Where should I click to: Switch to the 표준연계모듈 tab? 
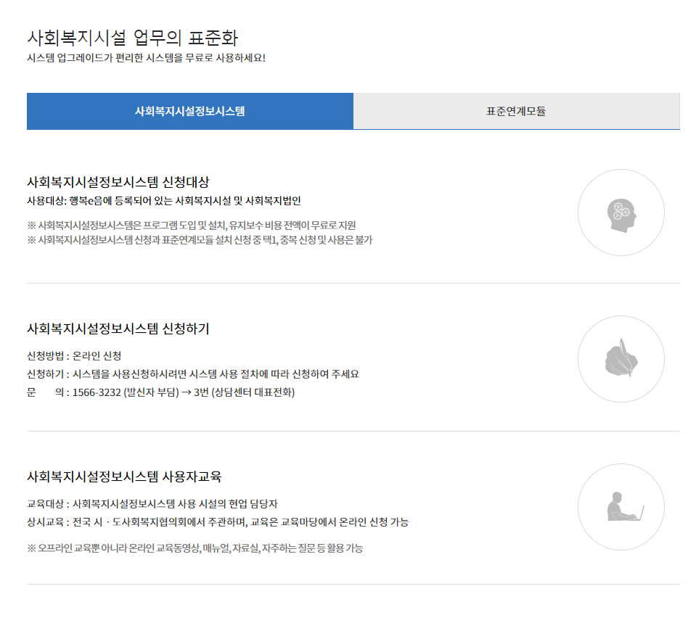point(517,111)
